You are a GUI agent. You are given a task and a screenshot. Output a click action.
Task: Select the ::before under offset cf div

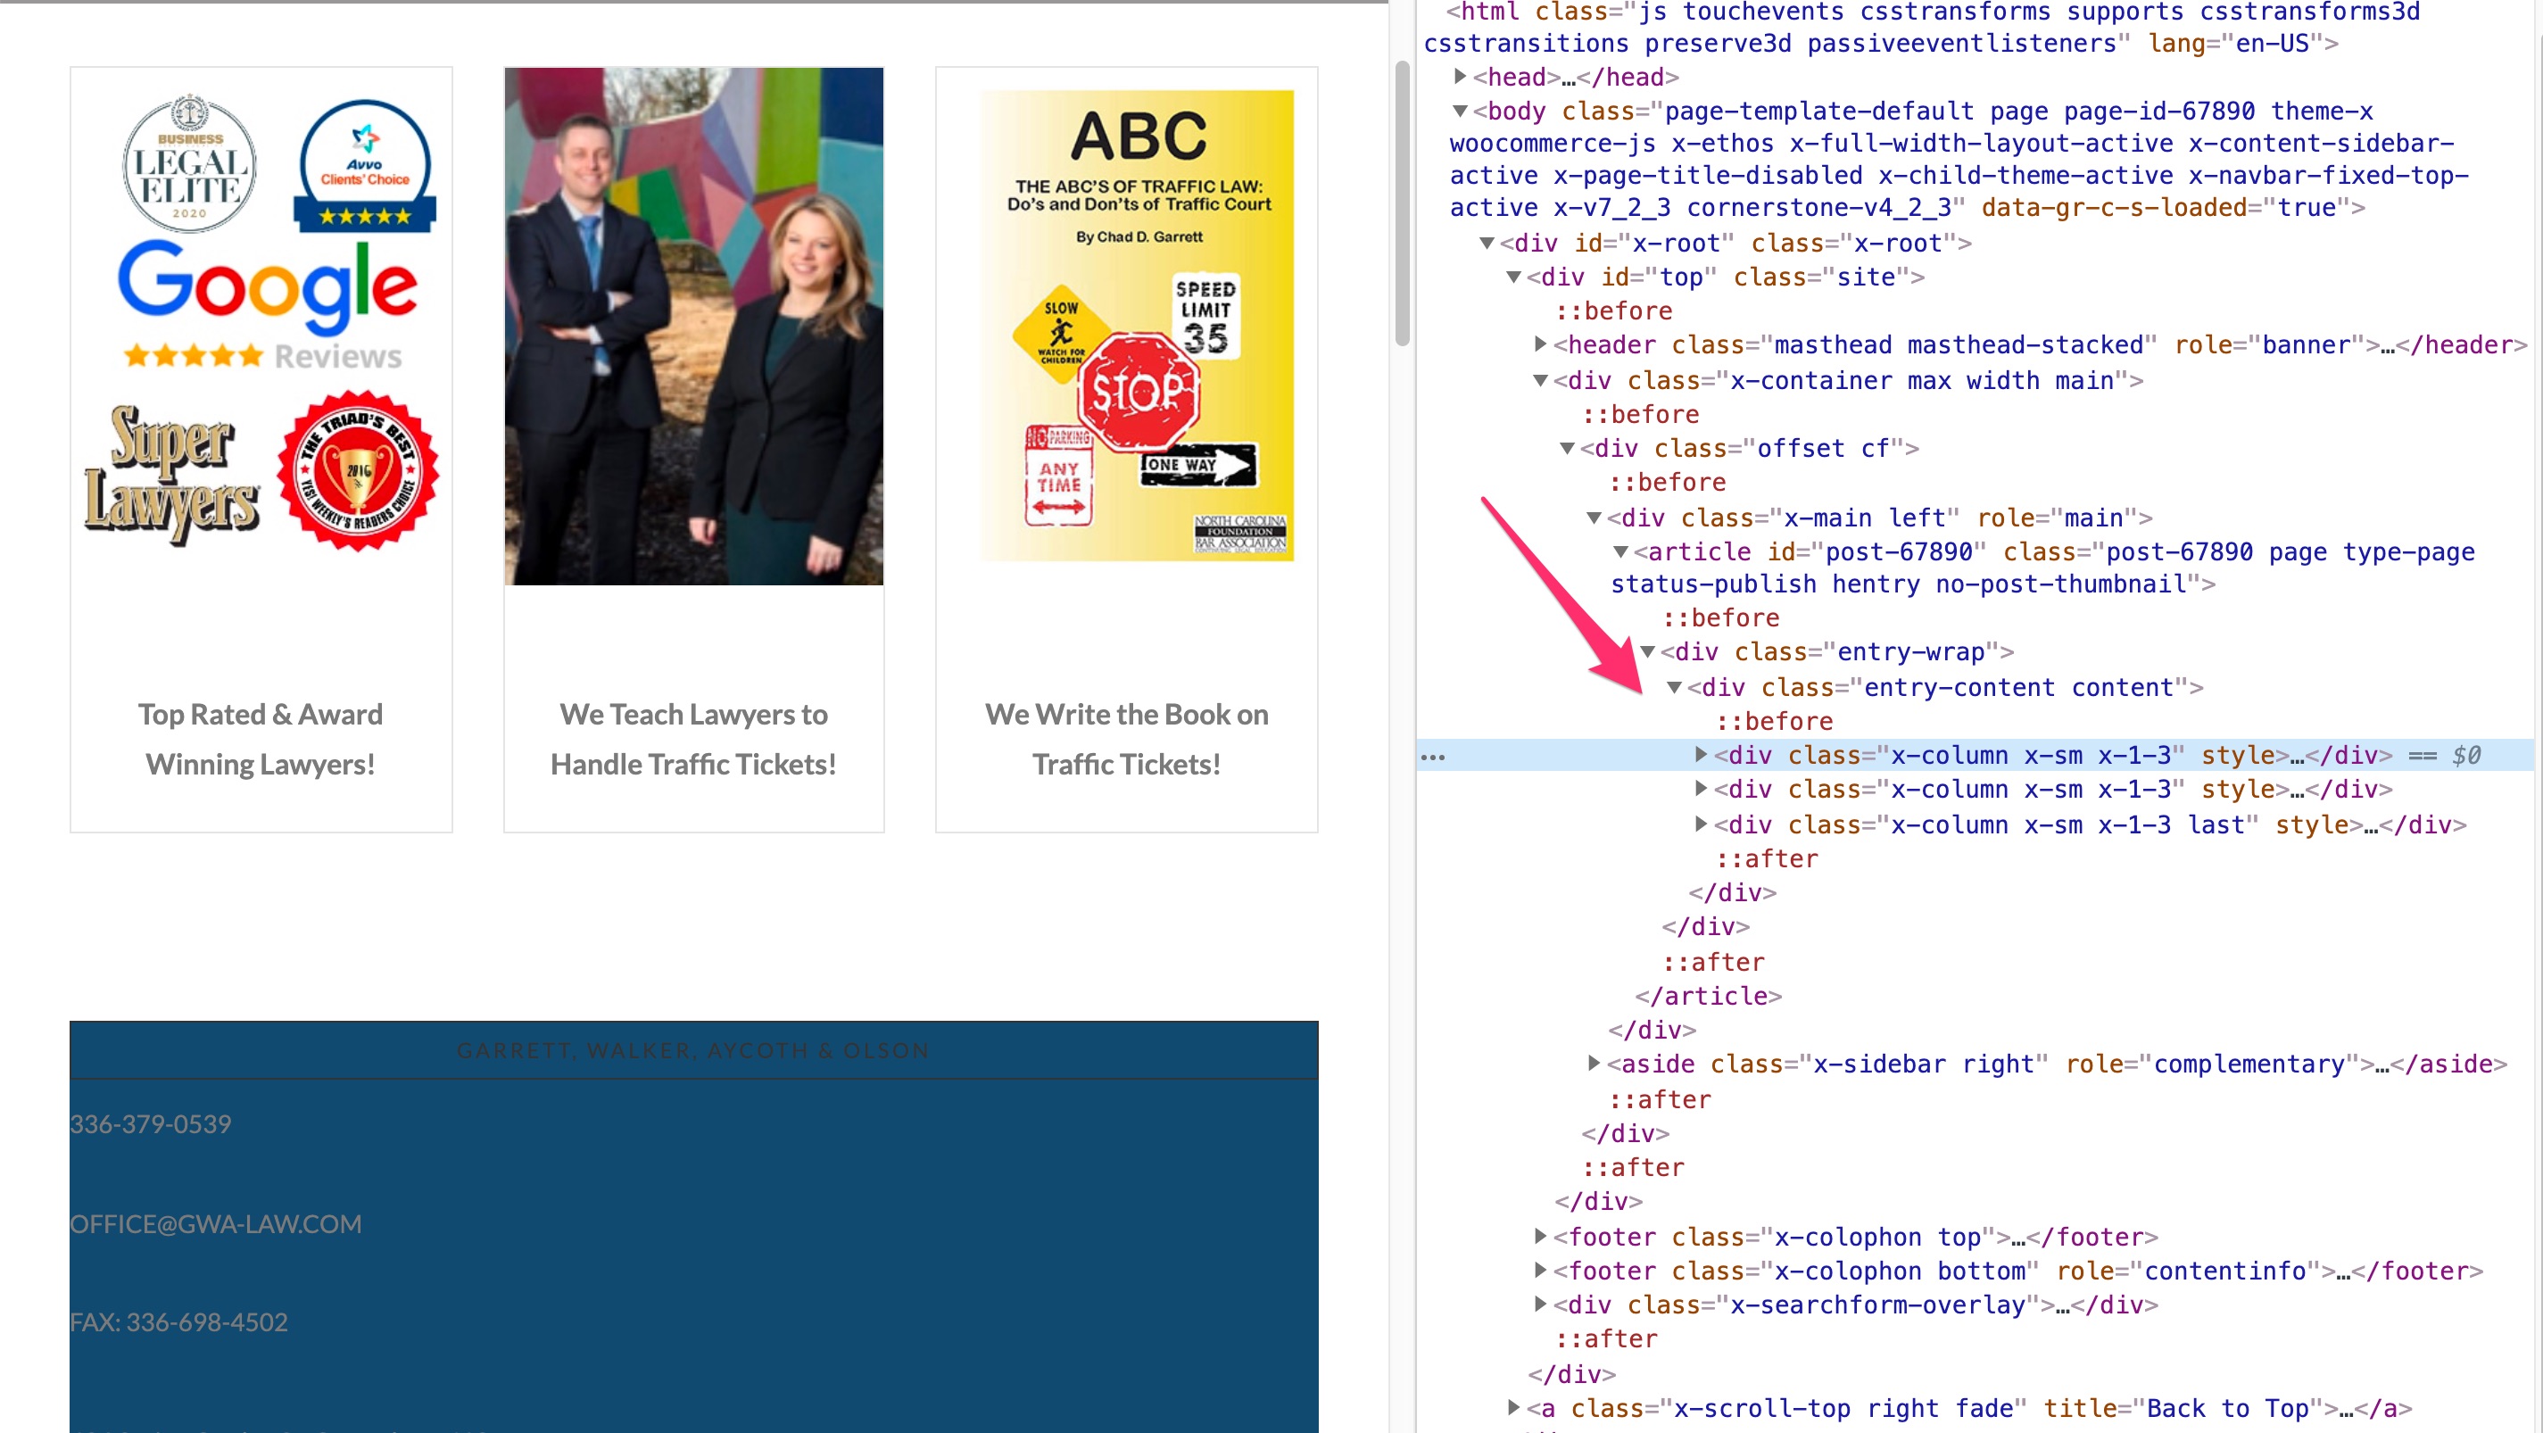pos(1667,483)
